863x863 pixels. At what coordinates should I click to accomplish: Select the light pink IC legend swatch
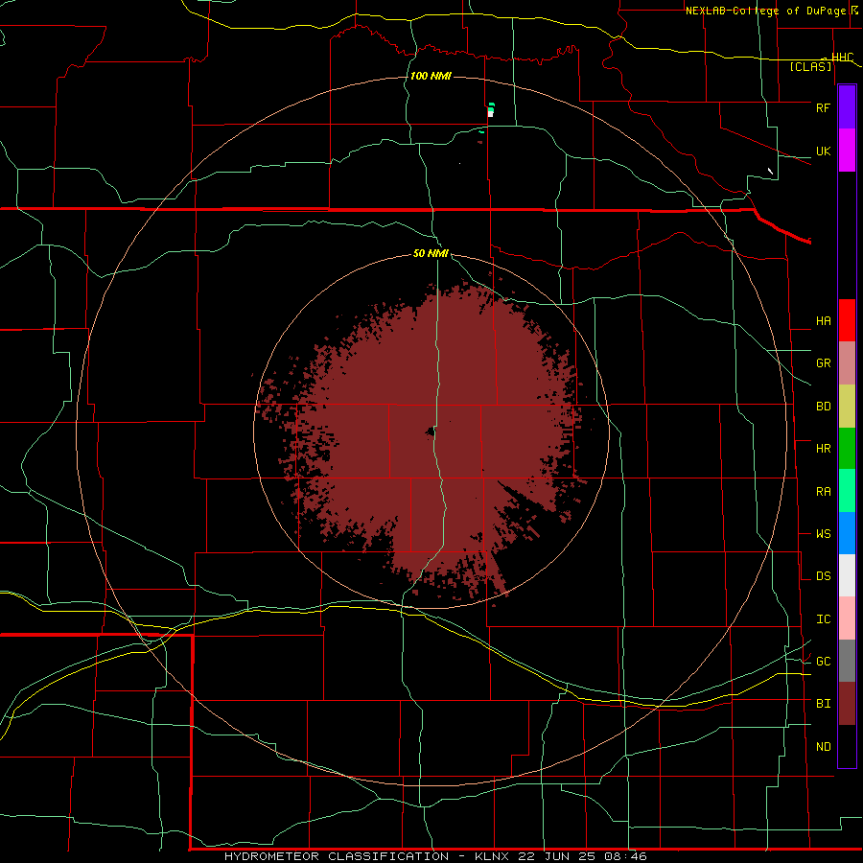pyautogui.click(x=847, y=618)
